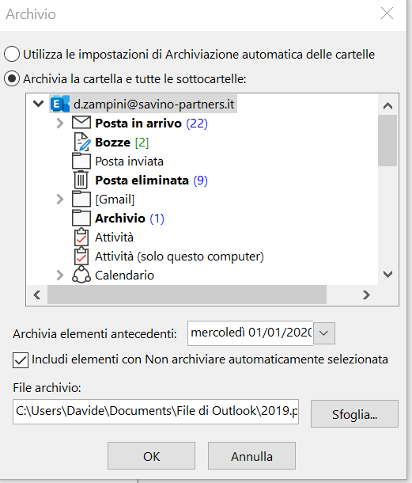412x483 pixels.
Task: Select the Posta inviata folder icon
Action: (x=81, y=161)
